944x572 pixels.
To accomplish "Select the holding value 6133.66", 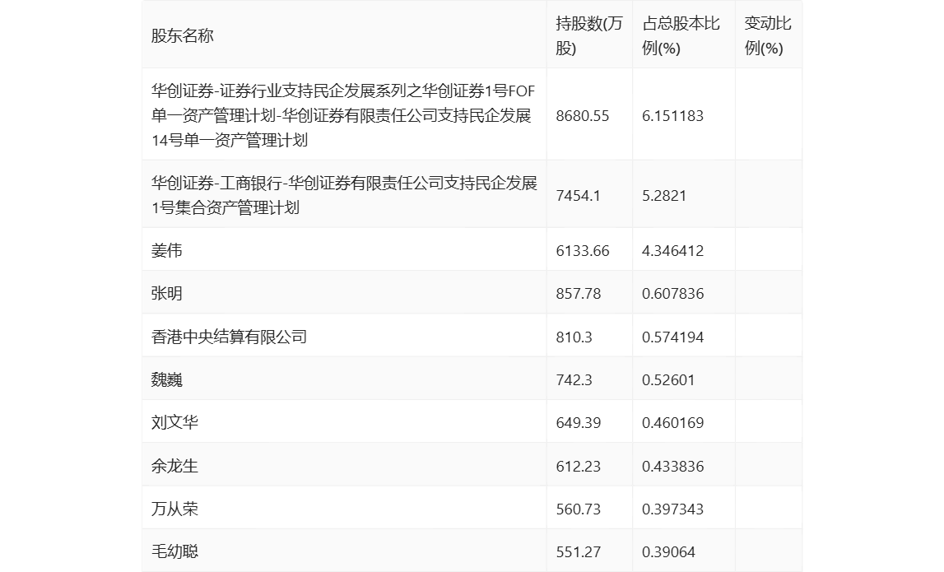I will coord(582,250).
